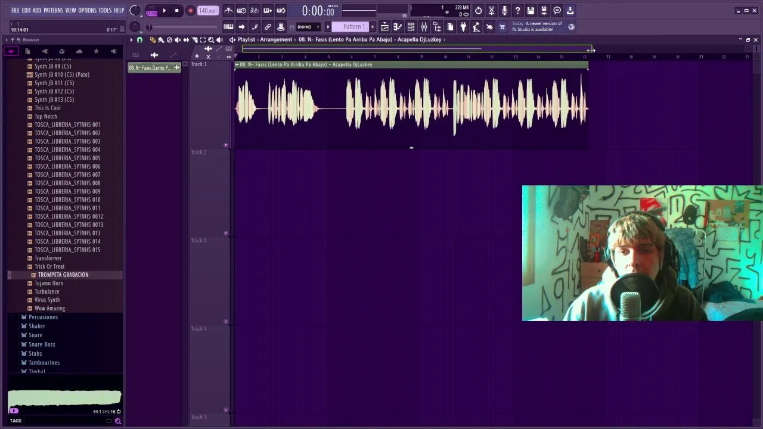This screenshot has width=763, height=429.
Task: Open the TOOLS menu
Action: click(x=105, y=10)
